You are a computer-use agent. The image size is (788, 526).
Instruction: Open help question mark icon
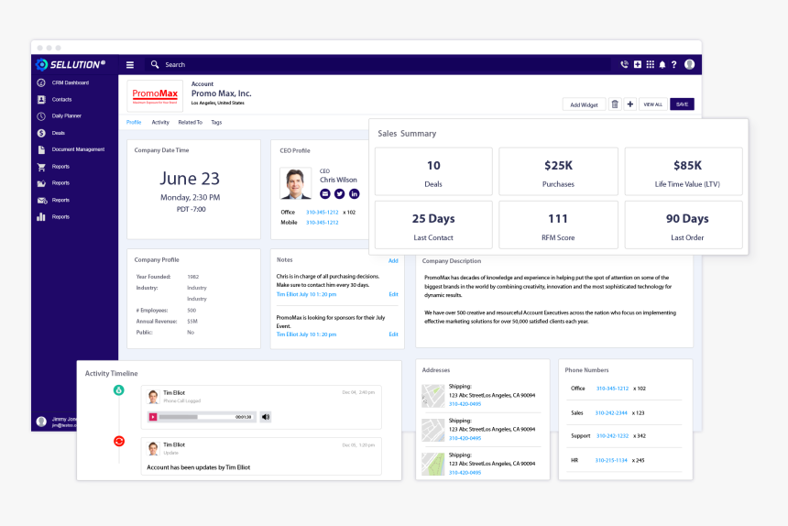673,64
